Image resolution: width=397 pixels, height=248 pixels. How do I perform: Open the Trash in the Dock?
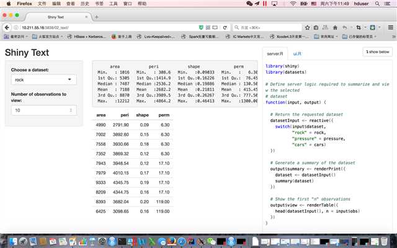(384, 241)
